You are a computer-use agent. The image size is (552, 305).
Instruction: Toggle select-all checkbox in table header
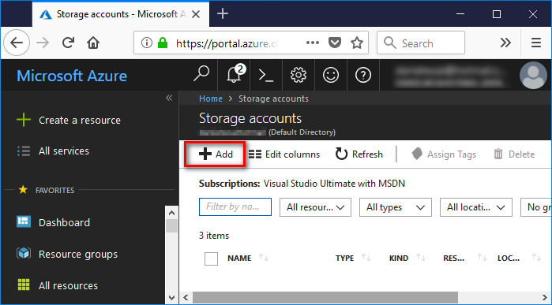(x=211, y=259)
